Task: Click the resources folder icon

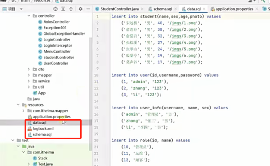Action: click(24, 105)
